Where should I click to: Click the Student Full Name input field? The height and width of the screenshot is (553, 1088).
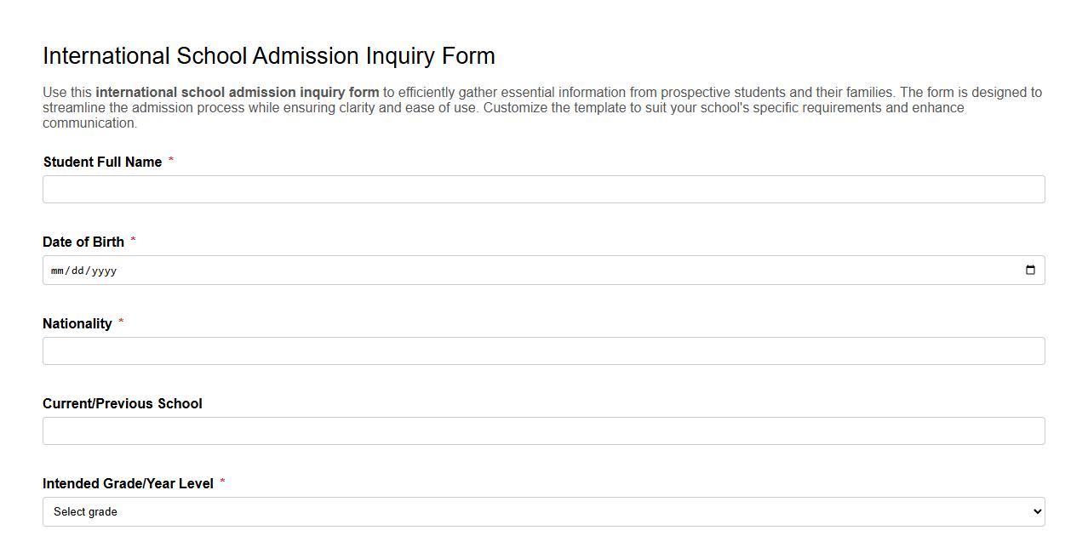coord(543,189)
